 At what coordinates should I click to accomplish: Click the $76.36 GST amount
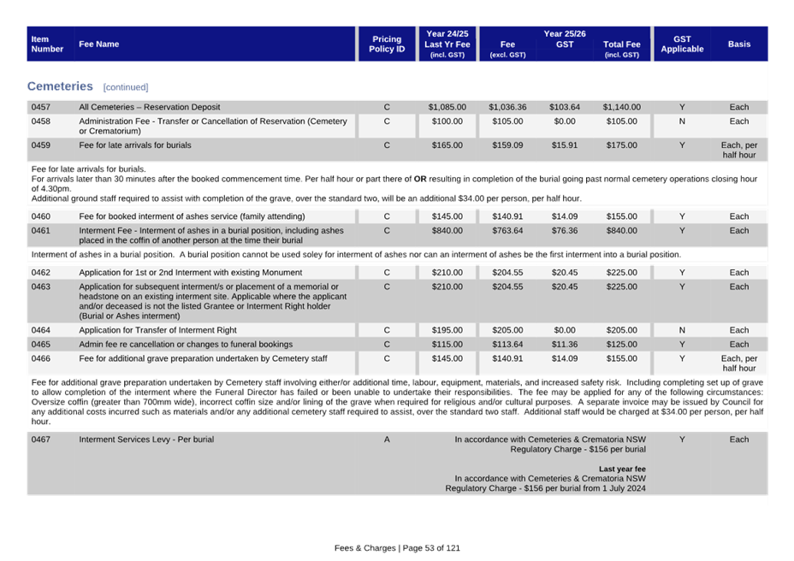tap(565, 231)
